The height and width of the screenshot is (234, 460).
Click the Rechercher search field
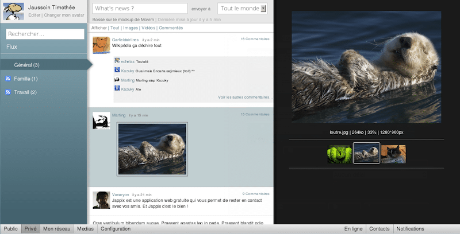45,34
